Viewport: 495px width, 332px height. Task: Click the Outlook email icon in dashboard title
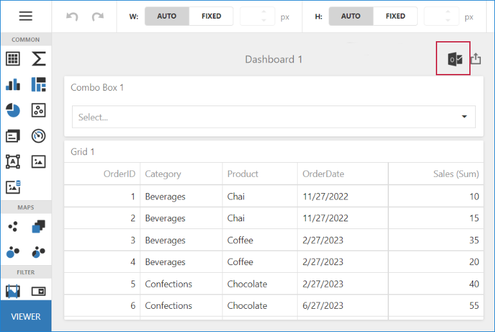tap(455, 59)
